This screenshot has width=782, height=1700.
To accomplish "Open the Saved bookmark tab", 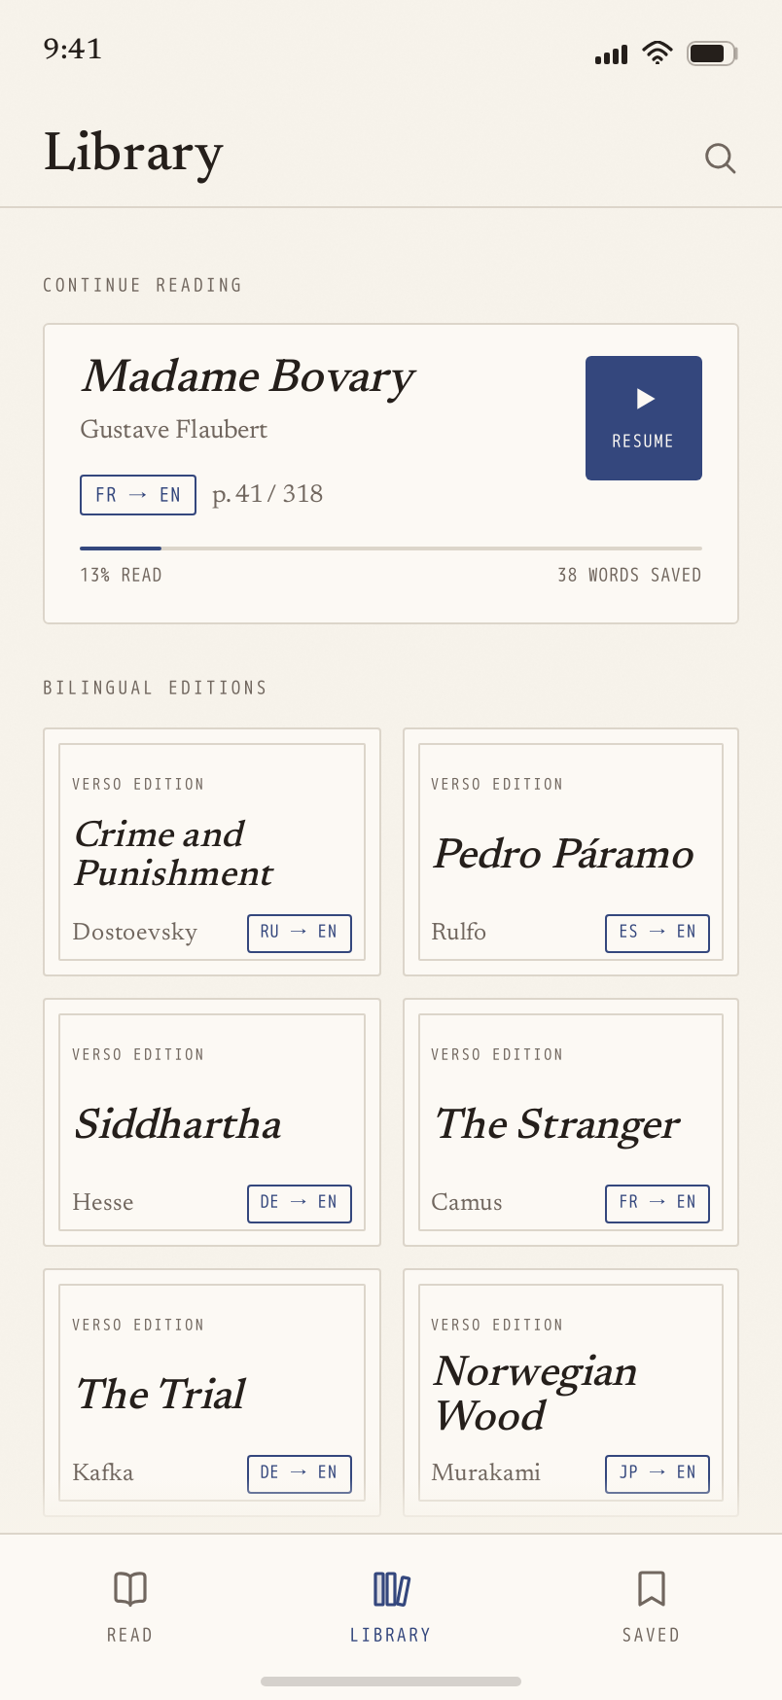I will pos(652,1607).
